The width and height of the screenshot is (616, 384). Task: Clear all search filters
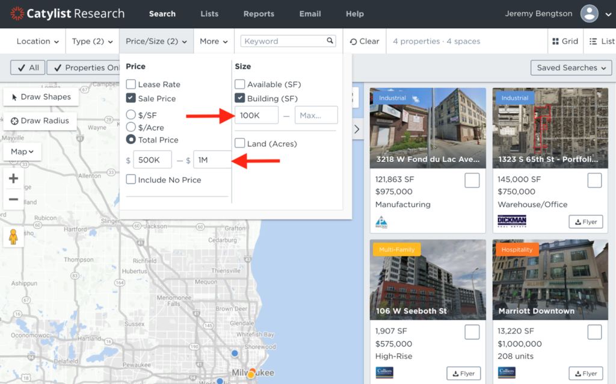coord(365,42)
